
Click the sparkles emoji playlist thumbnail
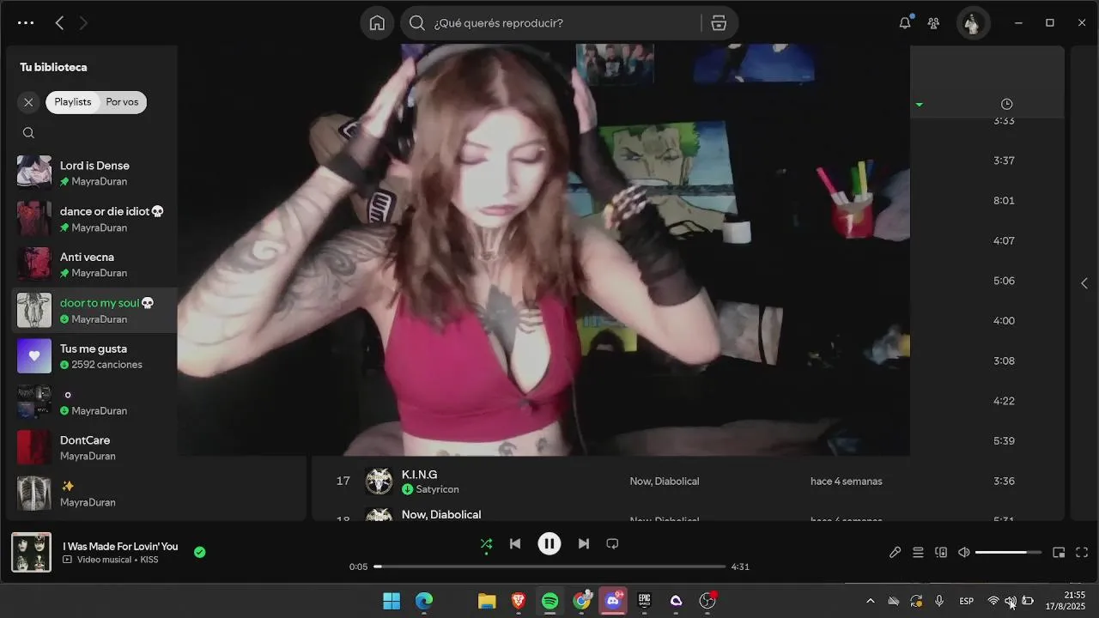(34, 494)
